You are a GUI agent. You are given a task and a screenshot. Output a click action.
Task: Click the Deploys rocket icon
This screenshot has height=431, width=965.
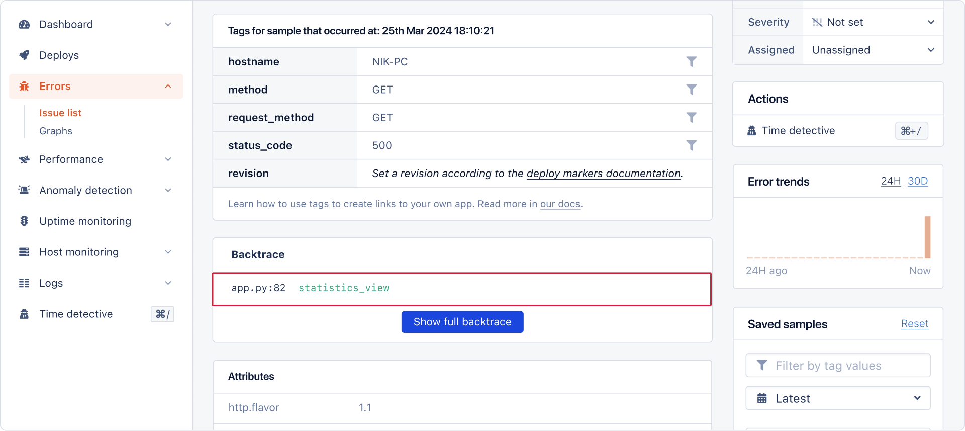click(24, 55)
